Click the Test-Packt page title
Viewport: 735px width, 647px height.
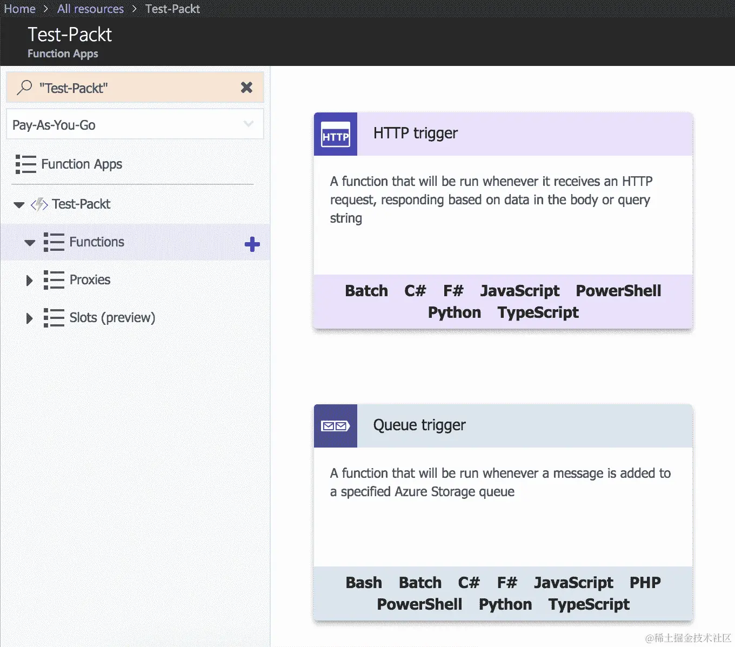(x=70, y=35)
